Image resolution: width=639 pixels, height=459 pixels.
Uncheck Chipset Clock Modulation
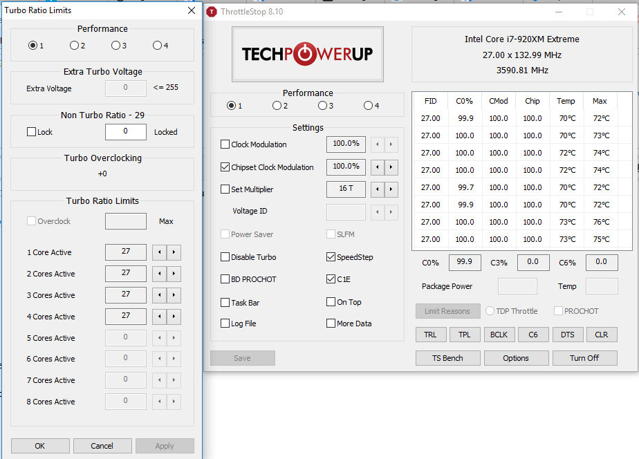pyautogui.click(x=225, y=167)
